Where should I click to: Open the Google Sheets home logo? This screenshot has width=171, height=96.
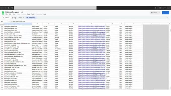[x=3, y=13]
